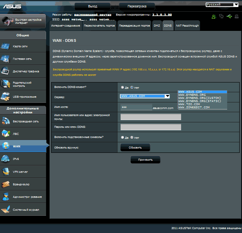This screenshot has height=233, width=242.
Task: Open the Network Map (Карта сети) icon
Action: point(5,46)
